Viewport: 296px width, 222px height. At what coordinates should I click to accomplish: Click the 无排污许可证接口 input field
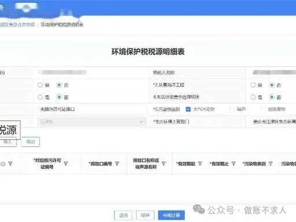[x=92, y=109]
